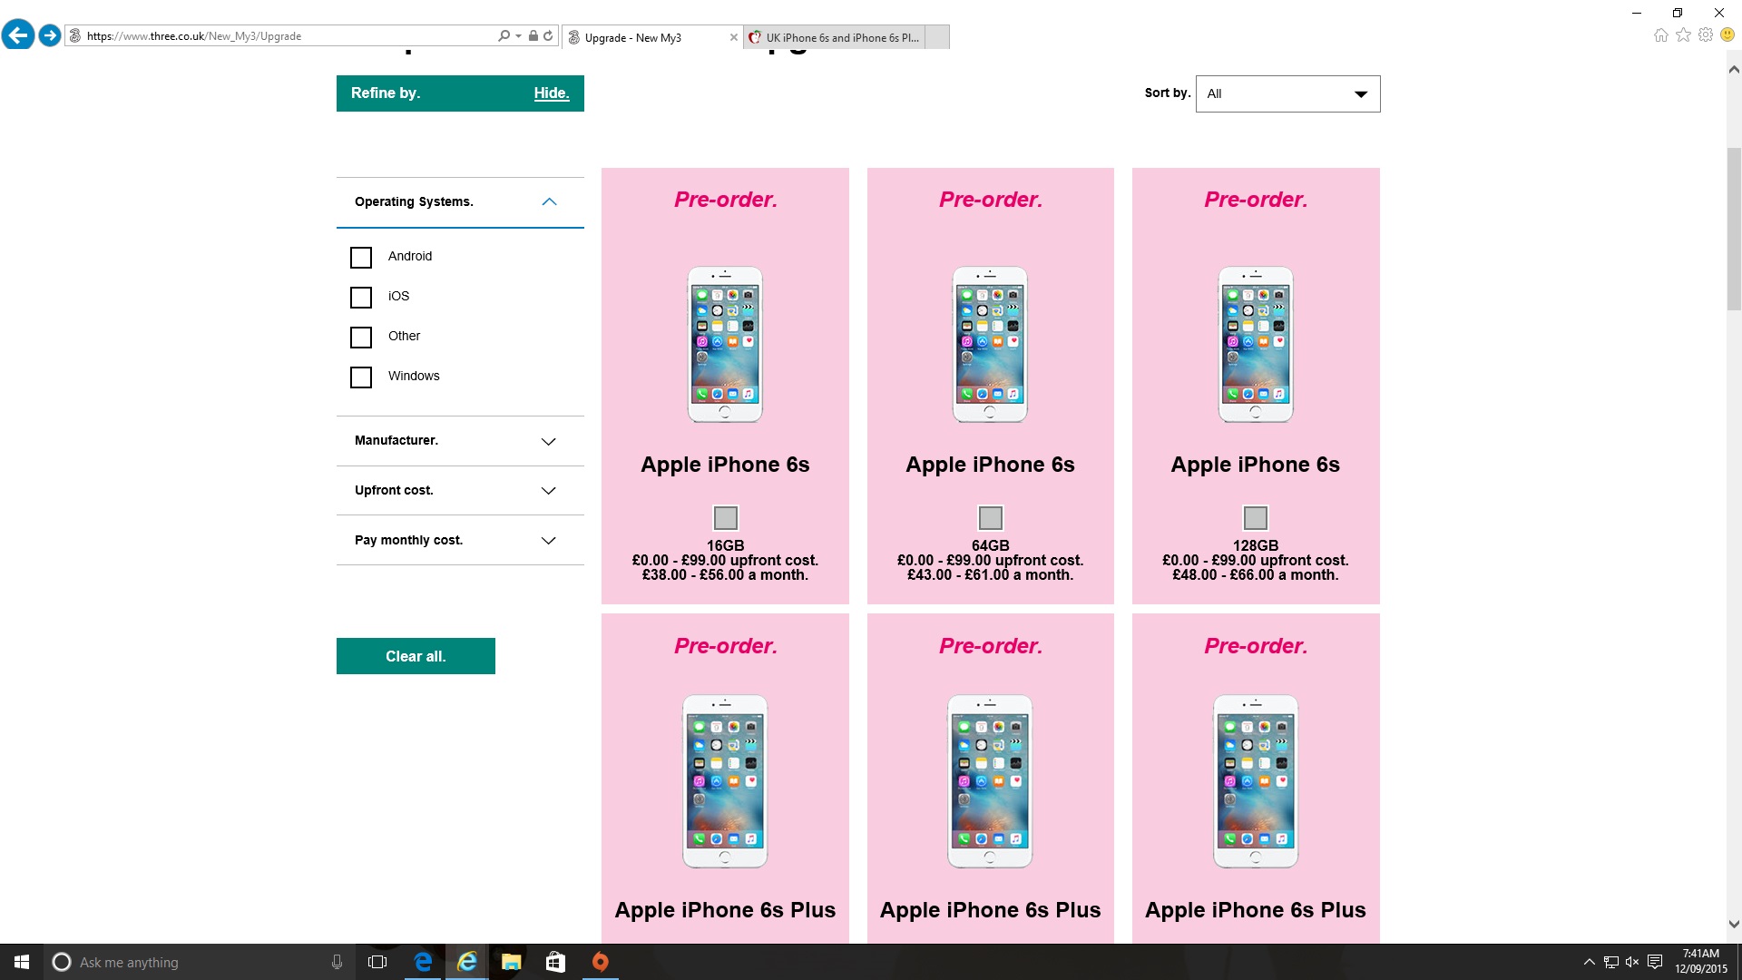Click the favorites star icon
Image resolution: width=1742 pixels, height=980 pixels.
coord(1683,35)
